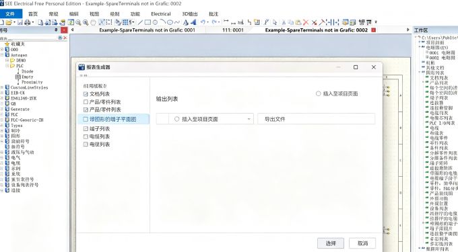
Task: Toggle the 带图形的端子平面图 checkbox
Action: 86,119
